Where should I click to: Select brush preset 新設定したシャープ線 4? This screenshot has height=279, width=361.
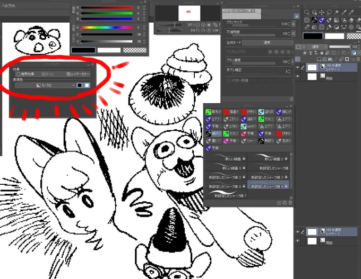[x=226, y=185]
